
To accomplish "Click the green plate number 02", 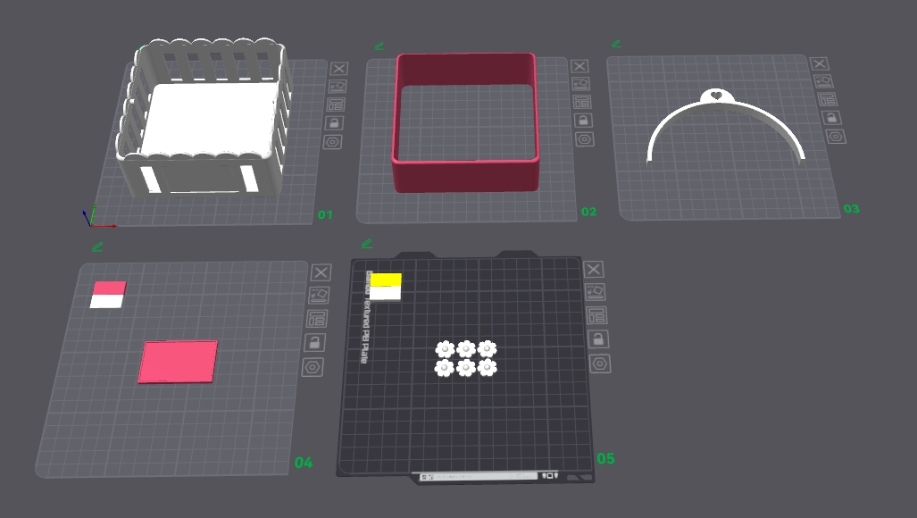I will 589,212.
